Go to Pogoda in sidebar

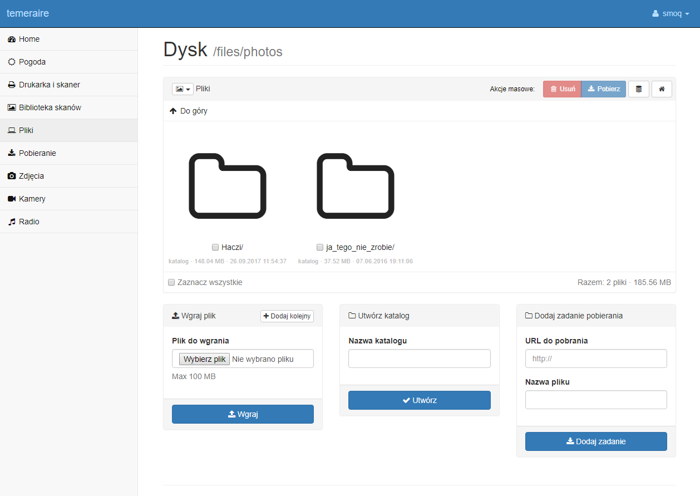pos(32,62)
